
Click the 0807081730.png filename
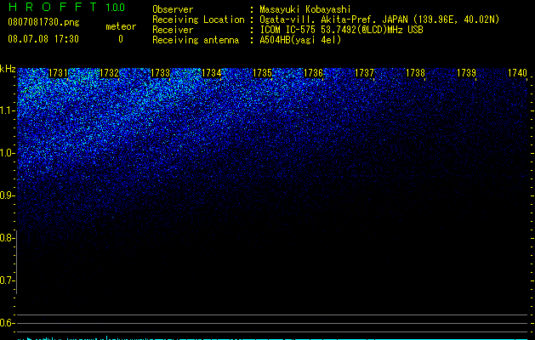[43, 22]
